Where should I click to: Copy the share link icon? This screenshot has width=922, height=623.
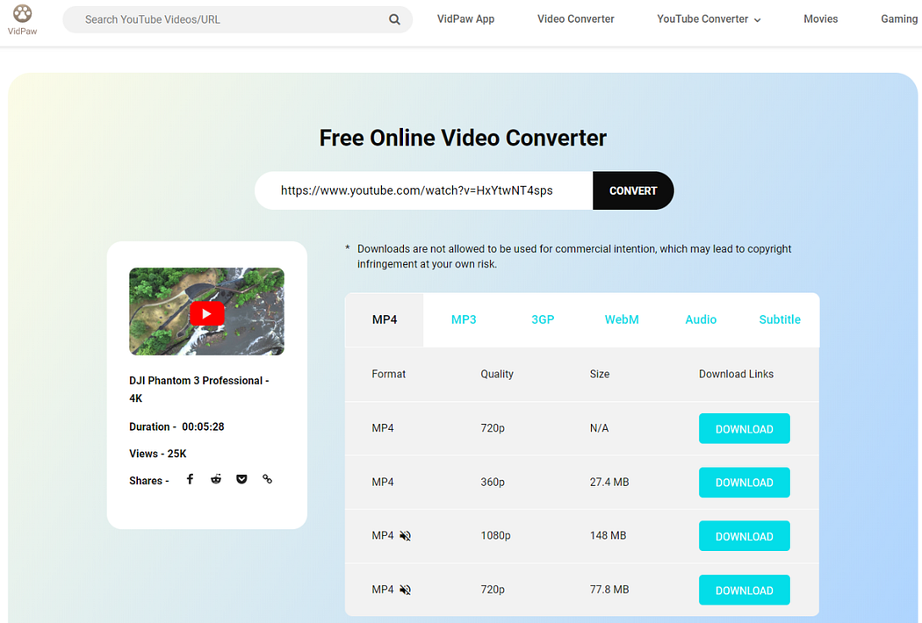[268, 479]
